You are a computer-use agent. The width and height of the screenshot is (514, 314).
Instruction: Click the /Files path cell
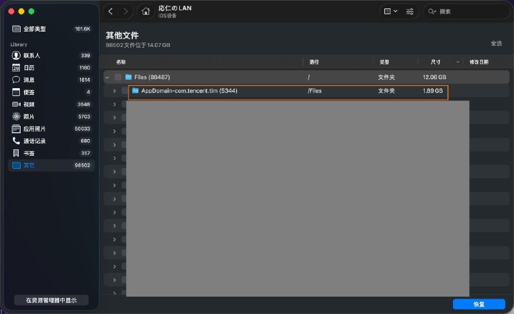315,91
